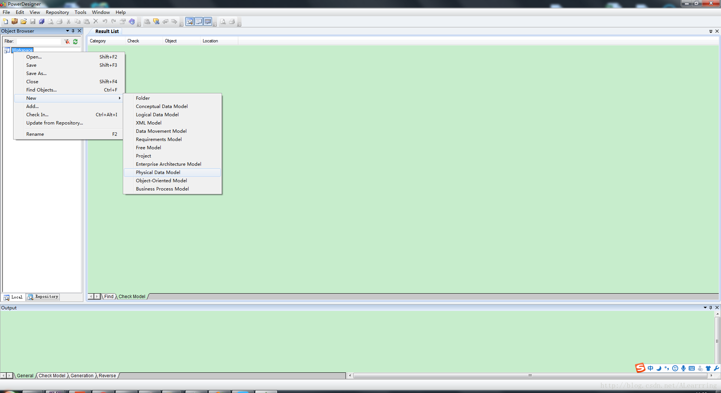Image resolution: width=721 pixels, height=393 pixels.
Task: Click the Back arrow toolbar icon
Action: coord(165,21)
